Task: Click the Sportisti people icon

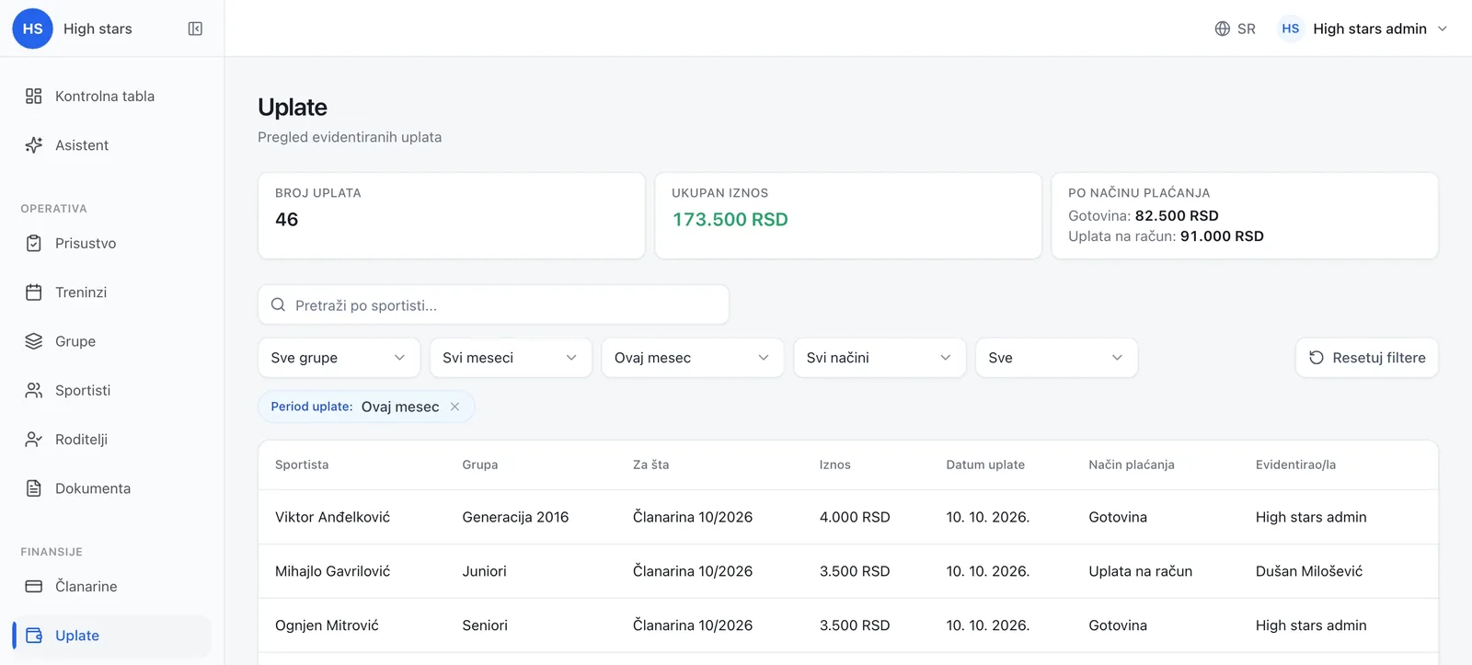Action: click(34, 390)
